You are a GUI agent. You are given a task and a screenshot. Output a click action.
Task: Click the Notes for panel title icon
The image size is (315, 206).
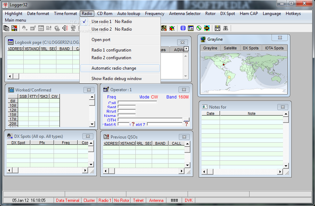coord(205,107)
